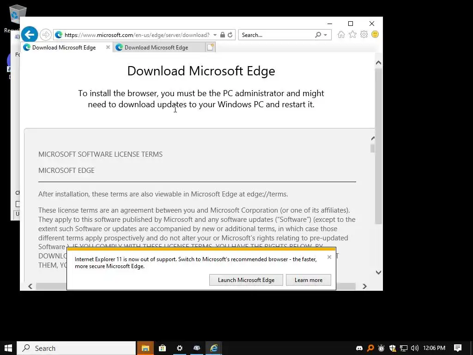Open Favorites with the star icon
Screen dimensions: 473x355
[x=352, y=34]
